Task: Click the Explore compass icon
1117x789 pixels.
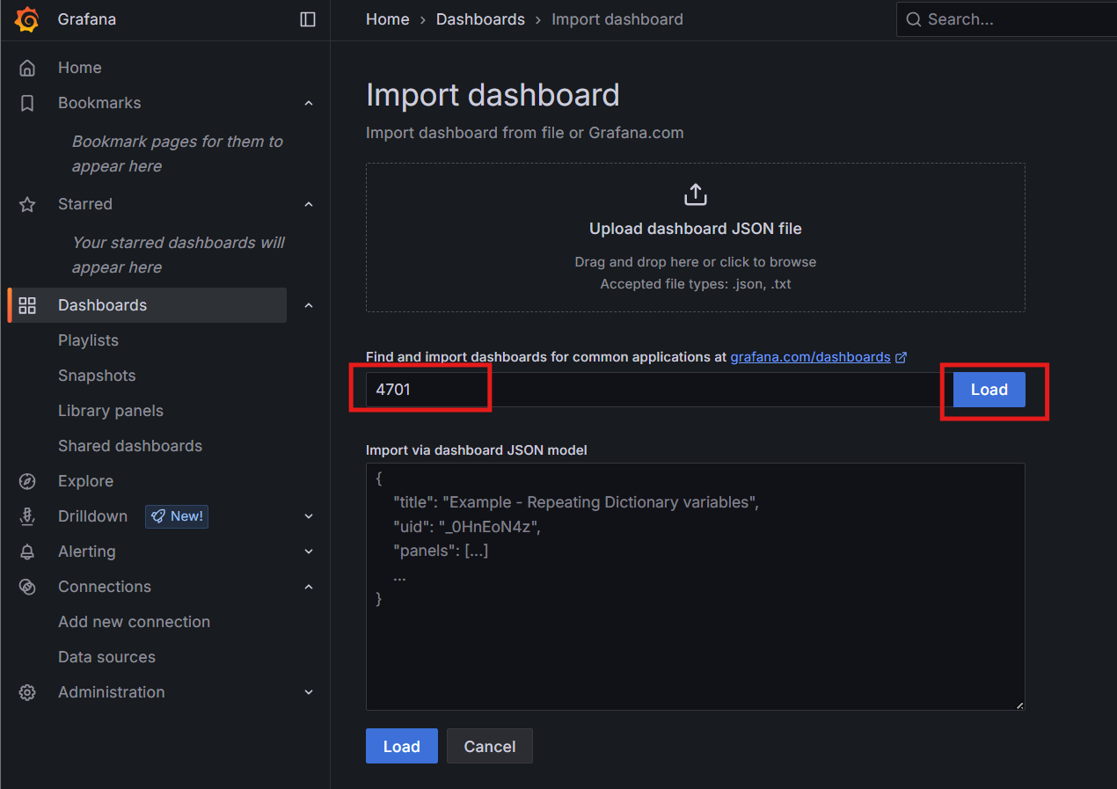Action: (x=27, y=481)
